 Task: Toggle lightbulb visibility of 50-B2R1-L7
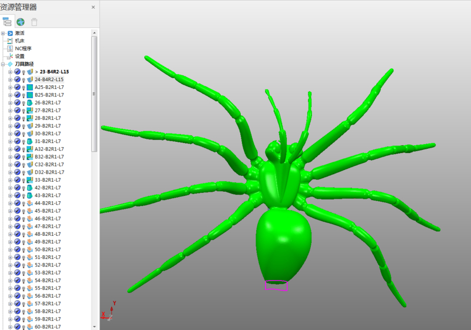(24, 249)
